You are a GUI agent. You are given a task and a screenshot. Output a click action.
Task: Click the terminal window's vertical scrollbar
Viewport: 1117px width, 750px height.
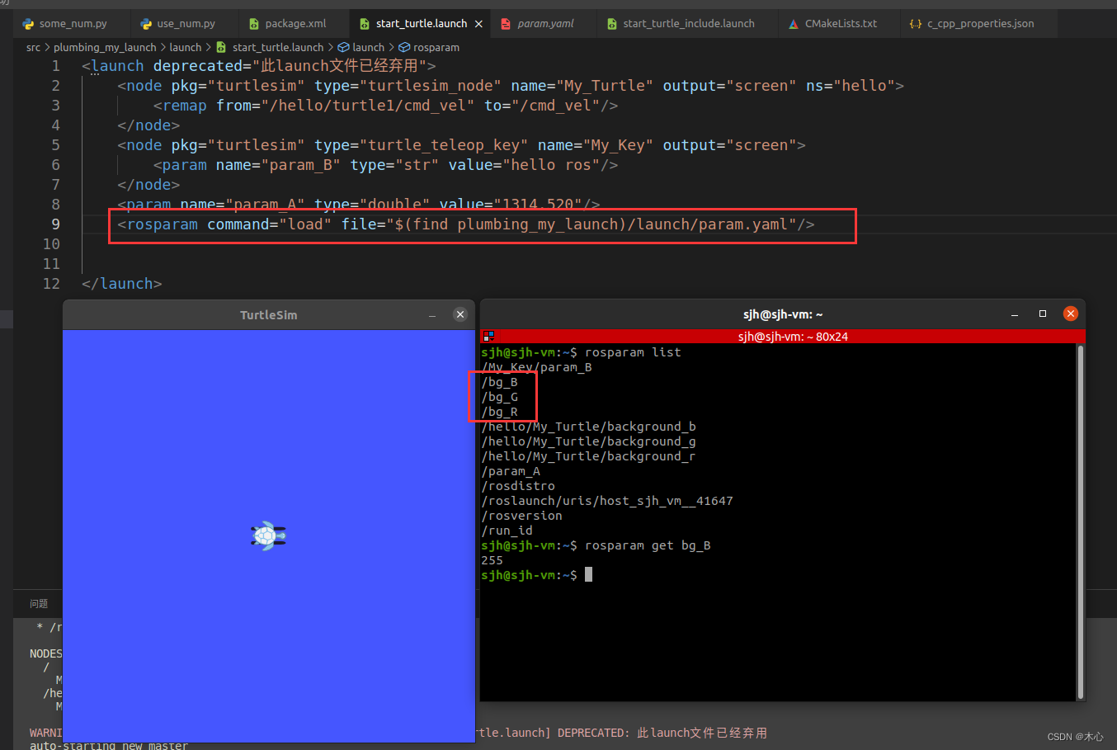point(1081,521)
